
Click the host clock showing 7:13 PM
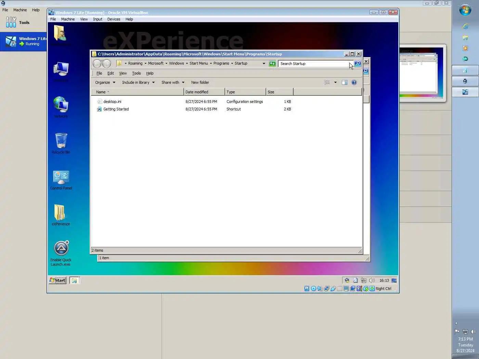(x=465, y=339)
